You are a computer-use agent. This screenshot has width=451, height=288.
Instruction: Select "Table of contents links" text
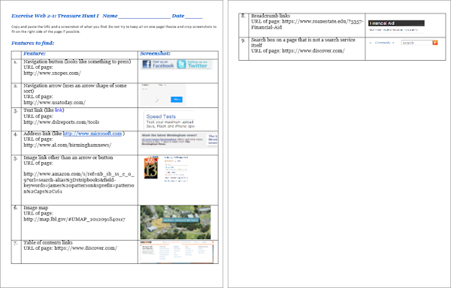click(48, 243)
